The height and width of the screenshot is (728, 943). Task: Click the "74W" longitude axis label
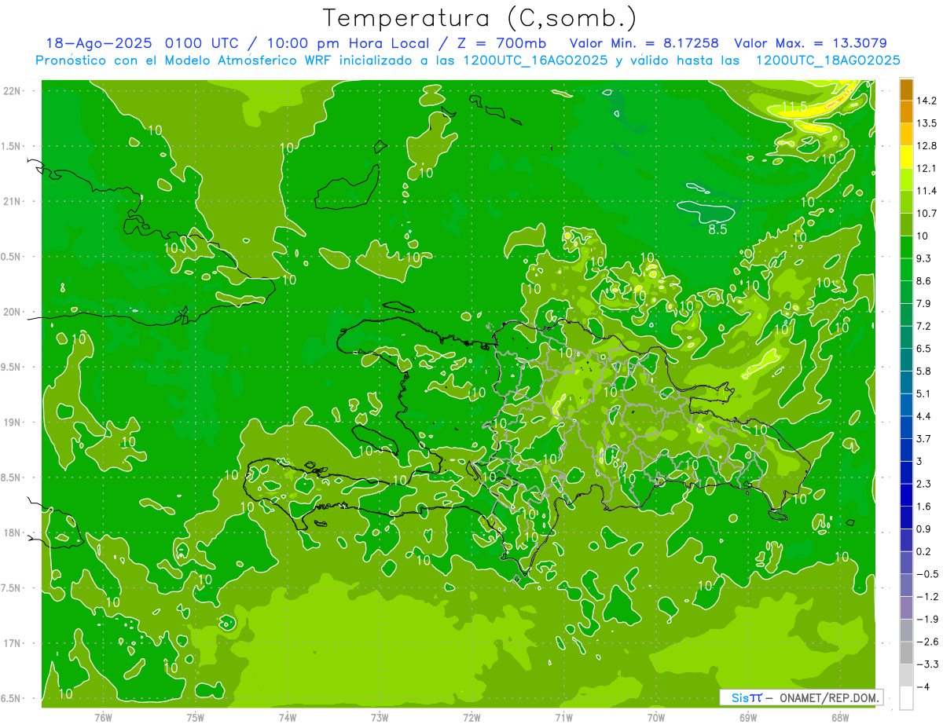tap(288, 717)
